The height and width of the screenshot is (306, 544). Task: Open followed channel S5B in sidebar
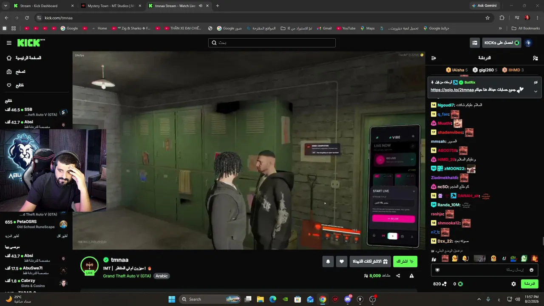pyautogui.click(x=36, y=112)
